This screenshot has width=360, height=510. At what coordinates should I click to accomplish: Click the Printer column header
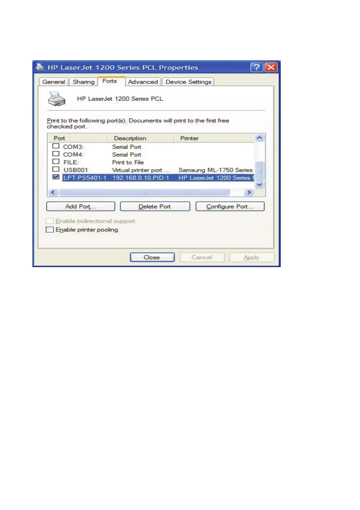pos(214,138)
